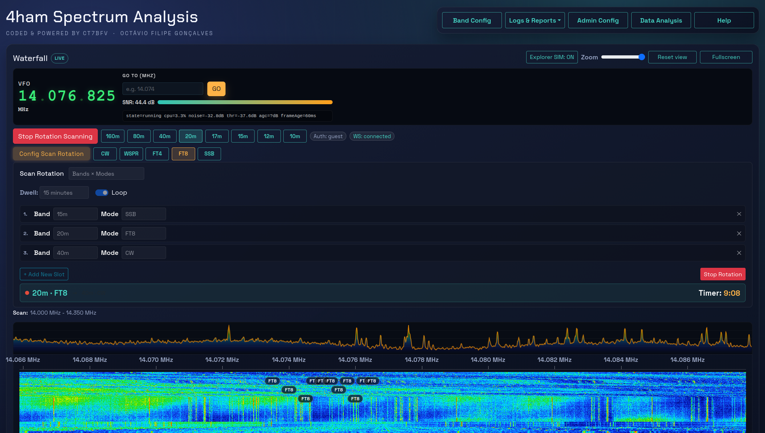The image size is (765, 433).
Task: Click the SNR level progress bar
Action: 245,102
